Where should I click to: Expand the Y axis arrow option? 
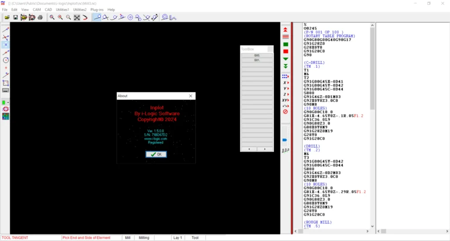286,89
